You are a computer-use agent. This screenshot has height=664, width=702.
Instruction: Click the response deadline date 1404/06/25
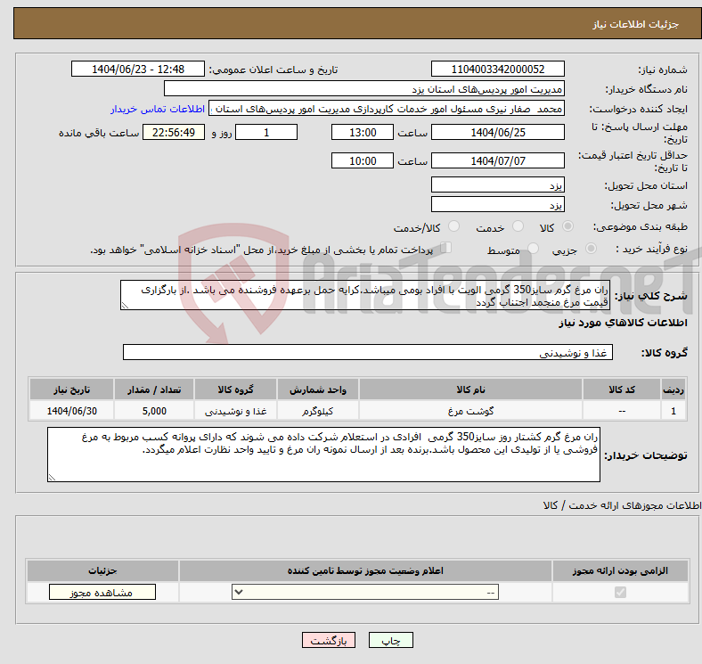click(x=497, y=132)
